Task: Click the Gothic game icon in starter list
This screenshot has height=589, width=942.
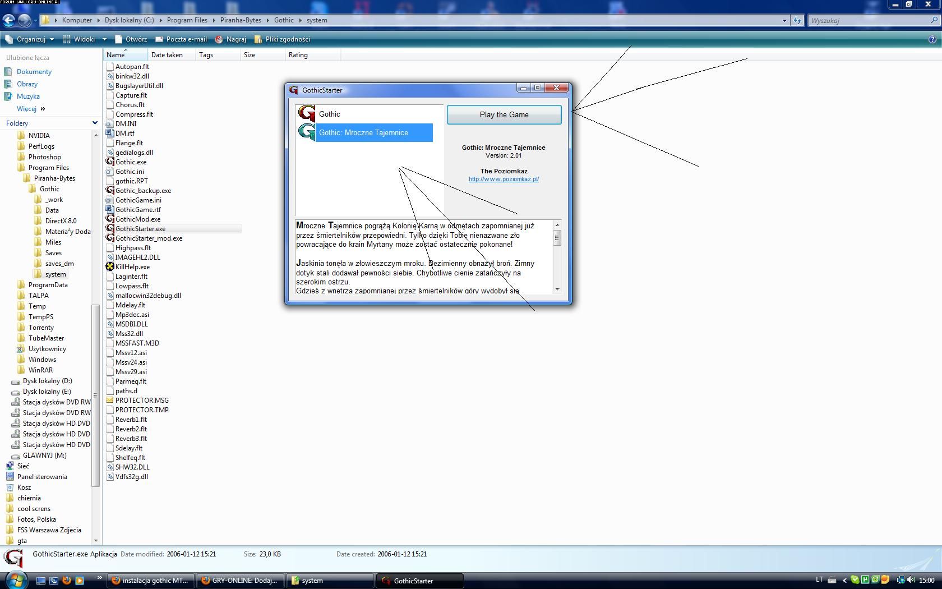Action: coord(306,114)
